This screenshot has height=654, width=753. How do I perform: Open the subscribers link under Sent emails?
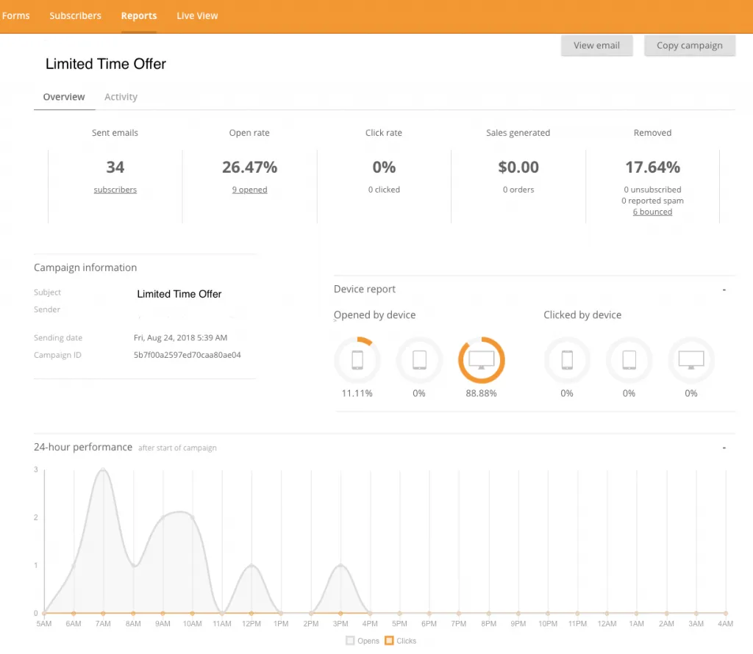[x=115, y=190]
